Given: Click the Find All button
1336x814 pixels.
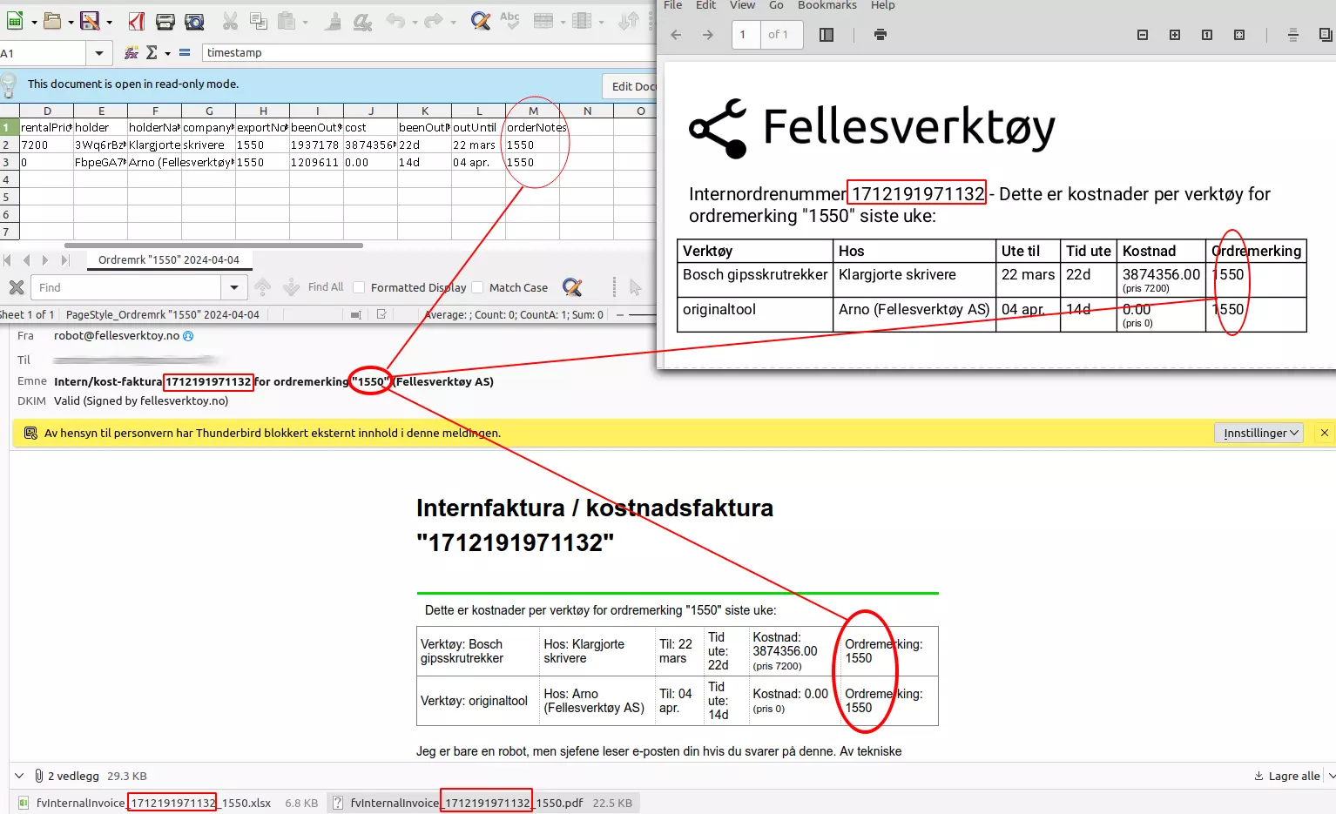Looking at the screenshot, I should pyautogui.click(x=324, y=287).
